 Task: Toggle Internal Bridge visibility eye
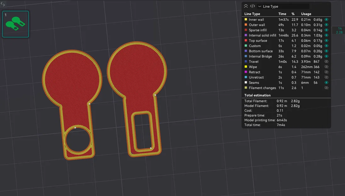pos(326,56)
